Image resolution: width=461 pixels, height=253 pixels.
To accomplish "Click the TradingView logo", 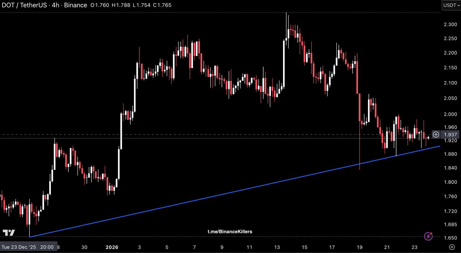I will [9, 233].
